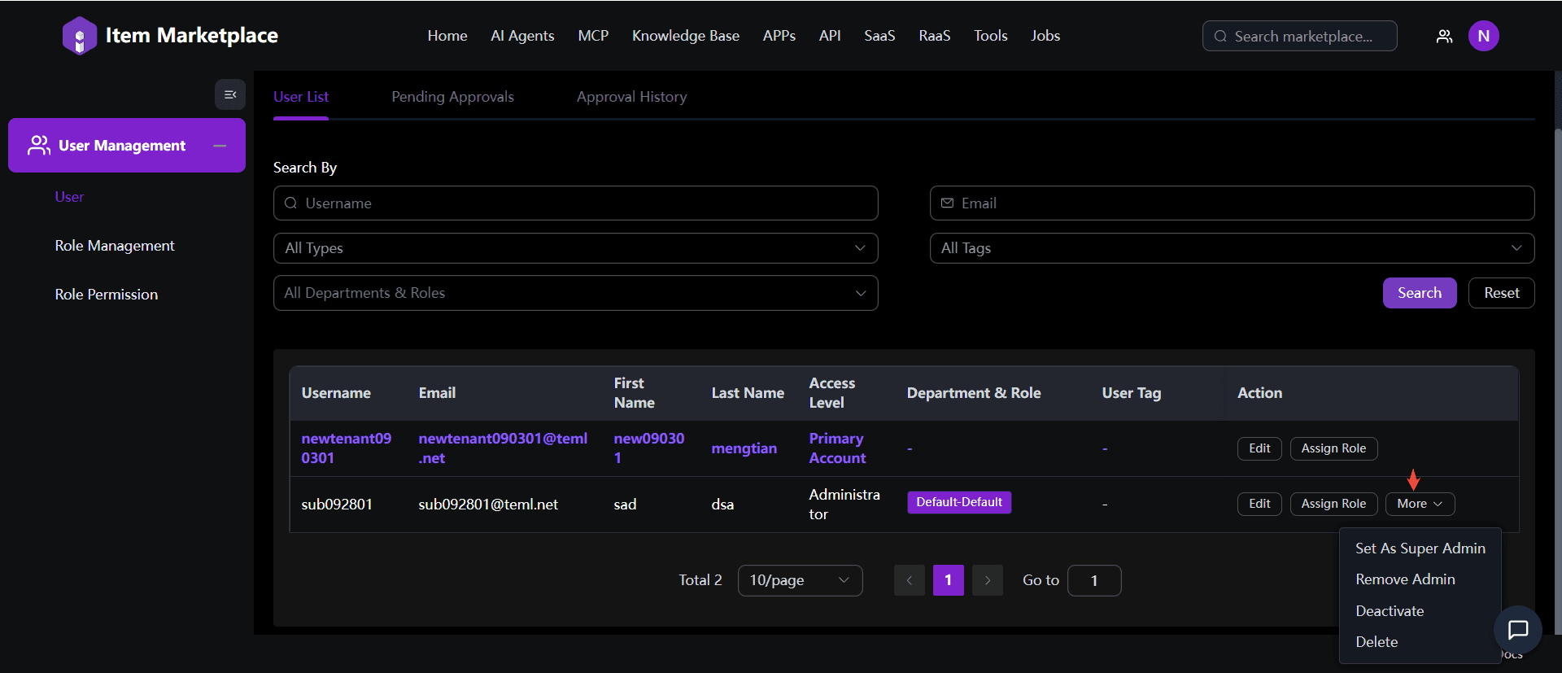Choose Set As Super Admin option

pos(1420,548)
